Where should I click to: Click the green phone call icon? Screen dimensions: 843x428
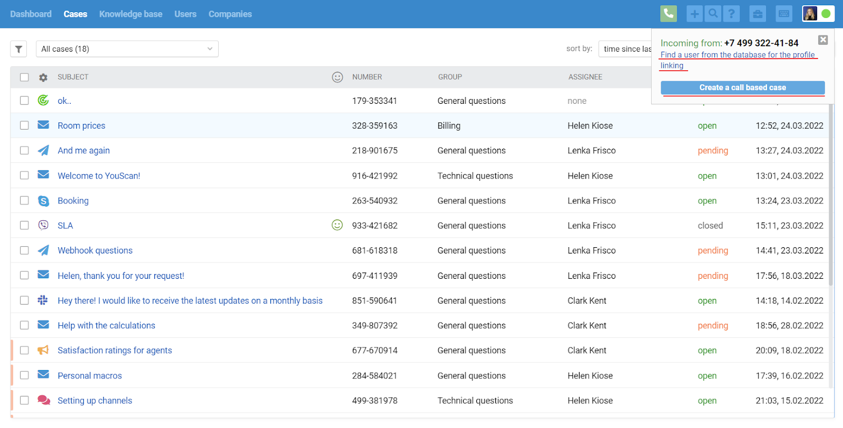pyautogui.click(x=669, y=14)
